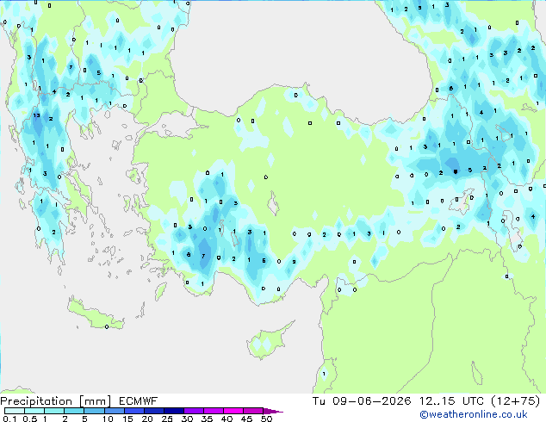Click the legend value "15"
The height and width of the screenshot is (422, 546).
tap(127, 419)
